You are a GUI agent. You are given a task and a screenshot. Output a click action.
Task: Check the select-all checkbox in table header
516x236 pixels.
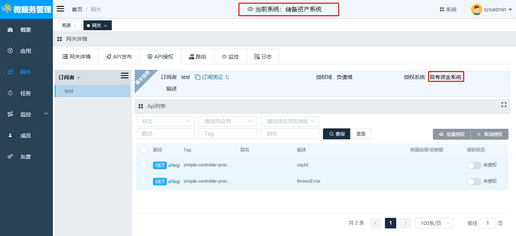click(x=144, y=150)
